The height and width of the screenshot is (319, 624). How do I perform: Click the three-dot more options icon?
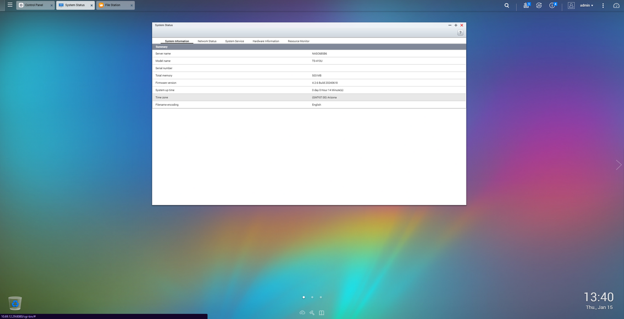point(603,5)
